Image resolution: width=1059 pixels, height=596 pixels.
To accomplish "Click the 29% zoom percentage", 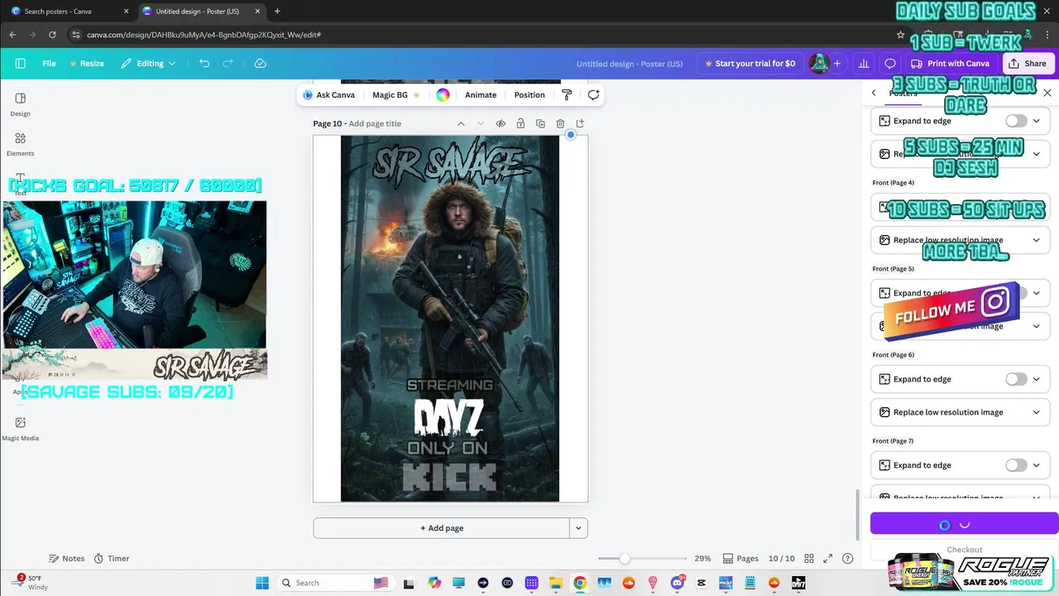I will (702, 559).
